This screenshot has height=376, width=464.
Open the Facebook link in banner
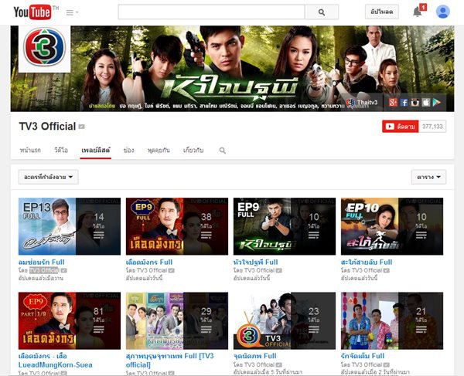tap(404, 102)
